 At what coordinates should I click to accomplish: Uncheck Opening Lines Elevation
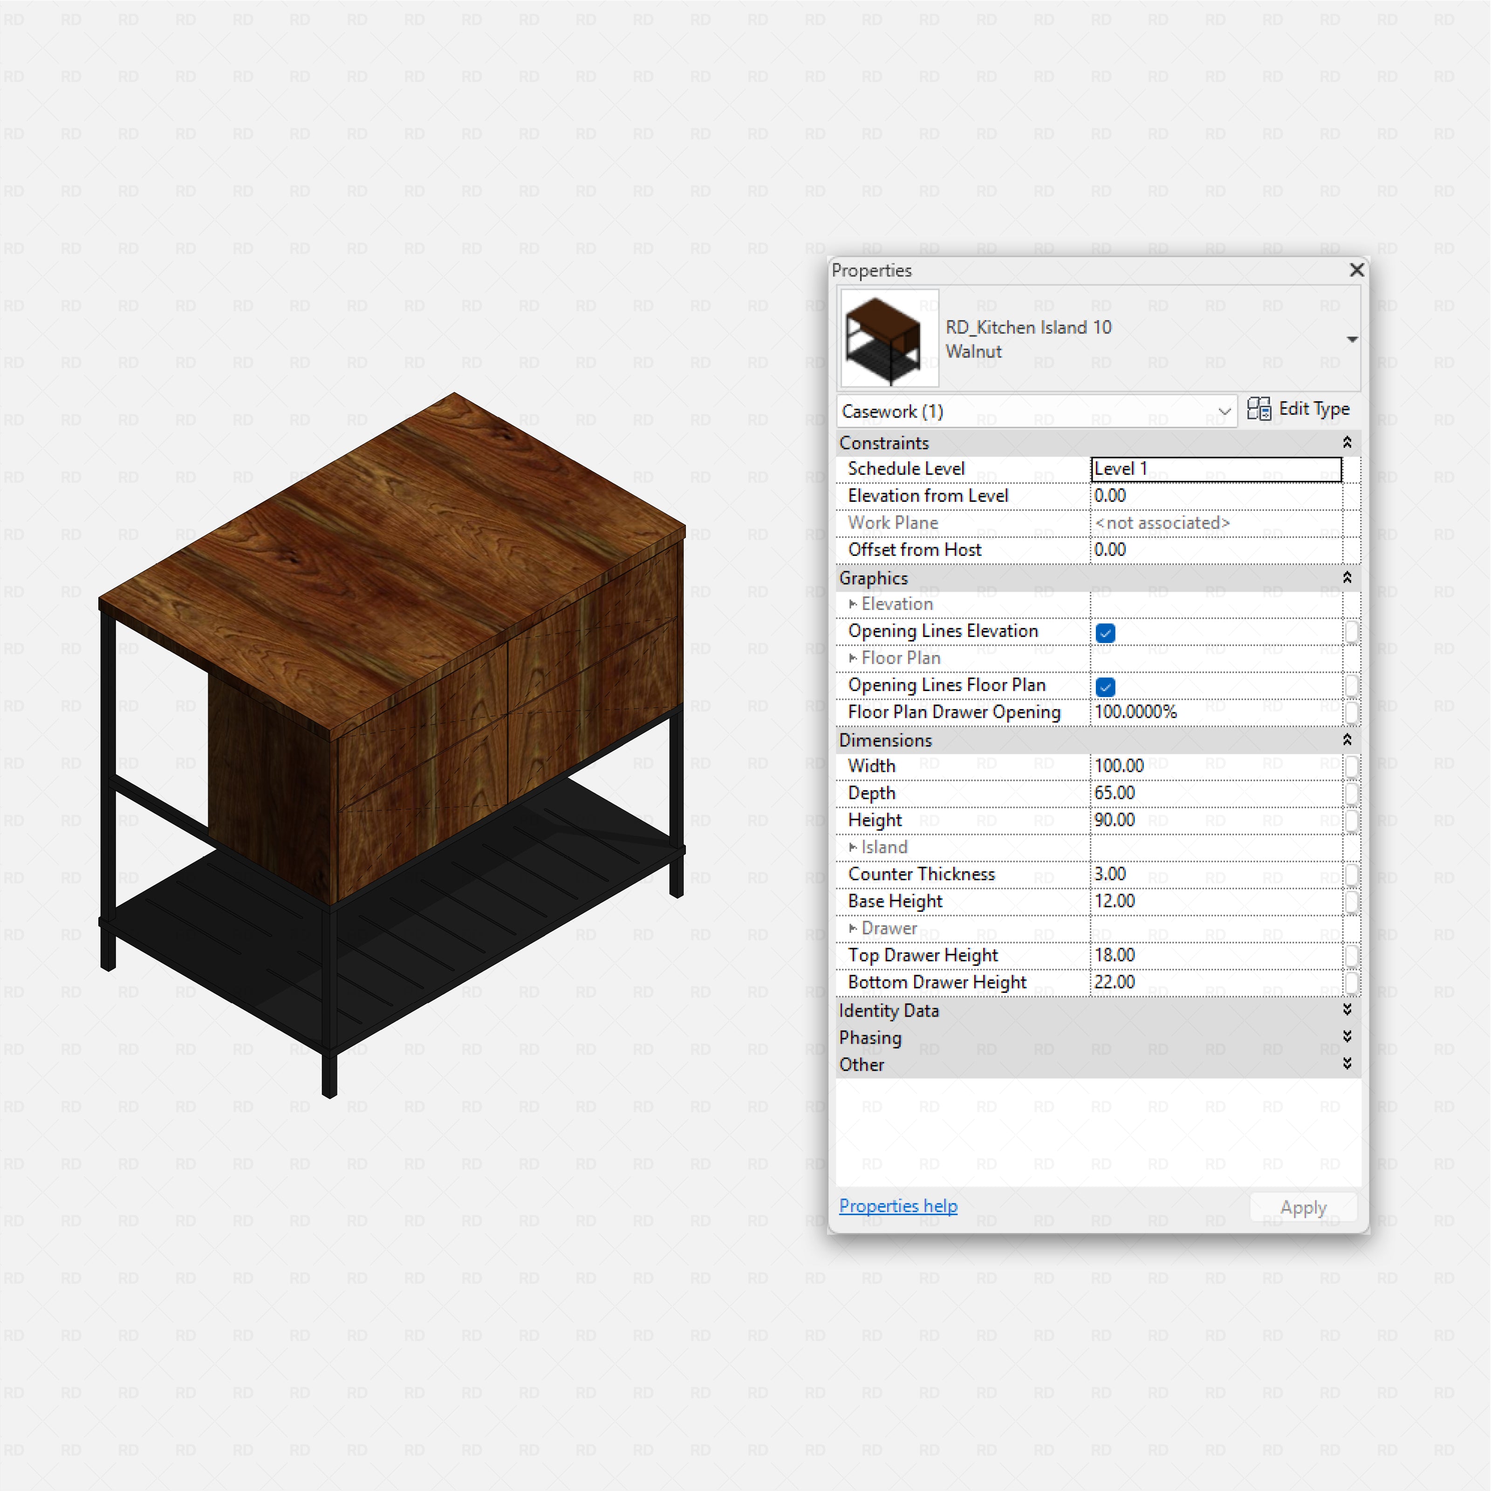pos(1105,632)
